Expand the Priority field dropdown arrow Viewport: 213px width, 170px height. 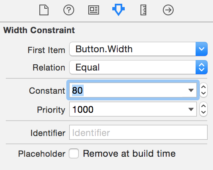tap(191, 109)
